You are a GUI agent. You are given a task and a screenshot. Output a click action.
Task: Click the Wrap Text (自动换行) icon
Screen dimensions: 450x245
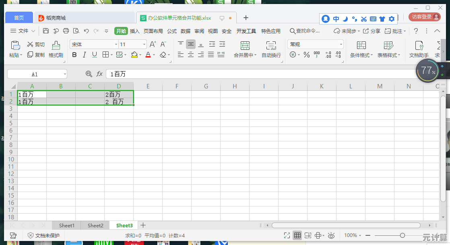click(271, 45)
